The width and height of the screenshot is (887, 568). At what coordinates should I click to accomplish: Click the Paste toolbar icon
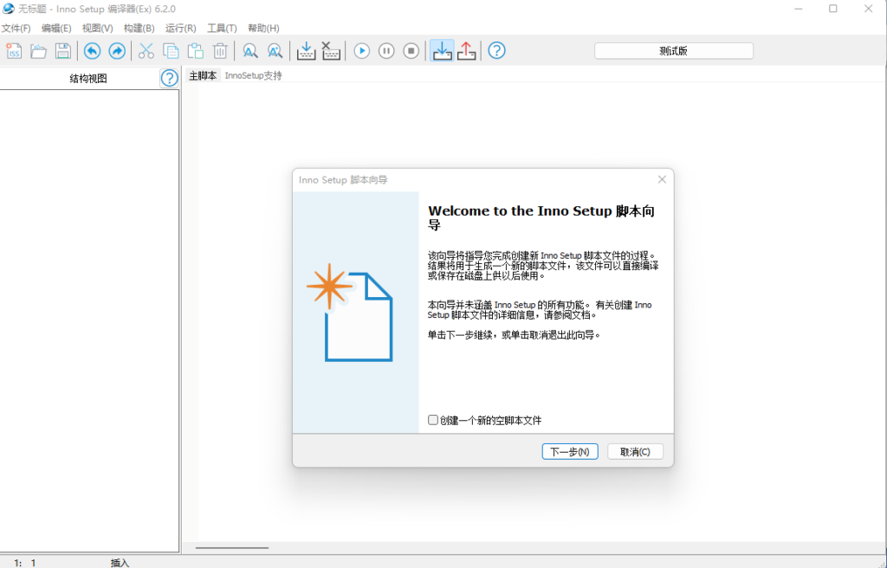pyautogui.click(x=195, y=50)
